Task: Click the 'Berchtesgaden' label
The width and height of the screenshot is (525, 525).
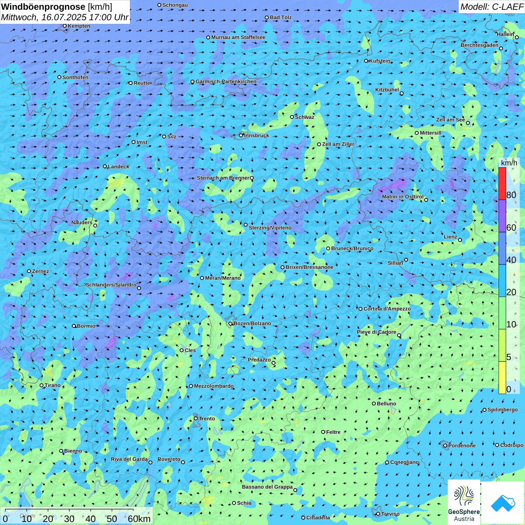Action: click(480, 45)
